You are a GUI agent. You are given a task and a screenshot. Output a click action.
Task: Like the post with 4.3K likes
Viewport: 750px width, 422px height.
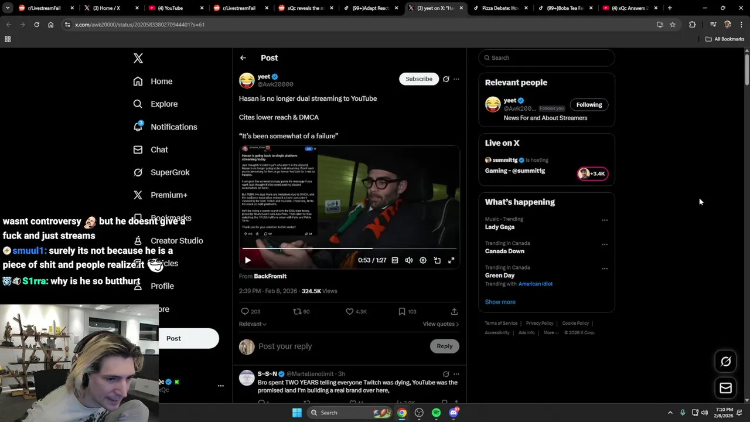[356, 311]
